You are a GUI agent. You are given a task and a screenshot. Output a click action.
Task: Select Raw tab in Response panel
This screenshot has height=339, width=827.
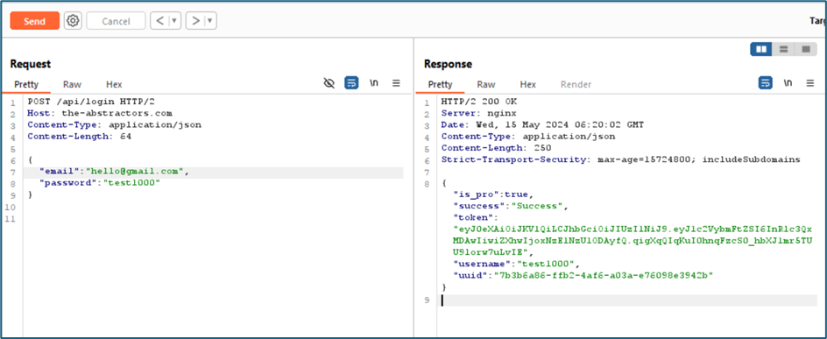pyautogui.click(x=486, y=84)
